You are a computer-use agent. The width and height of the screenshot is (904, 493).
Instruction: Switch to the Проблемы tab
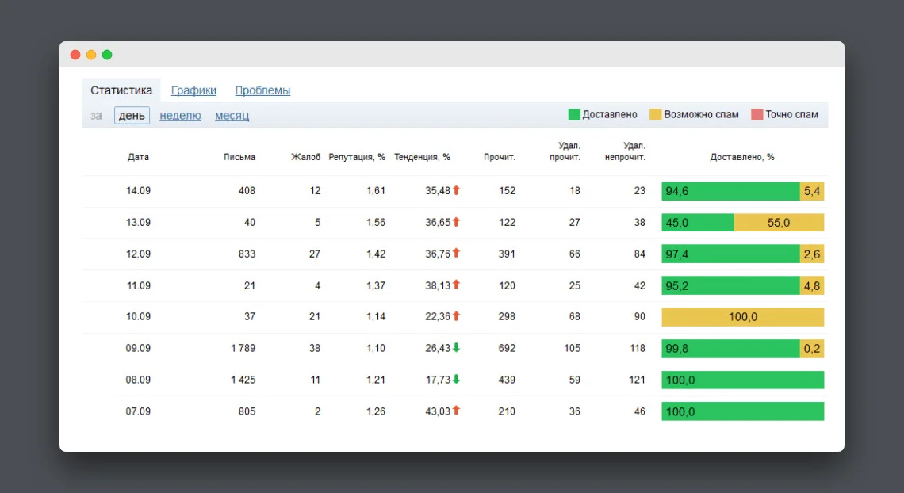262,90
